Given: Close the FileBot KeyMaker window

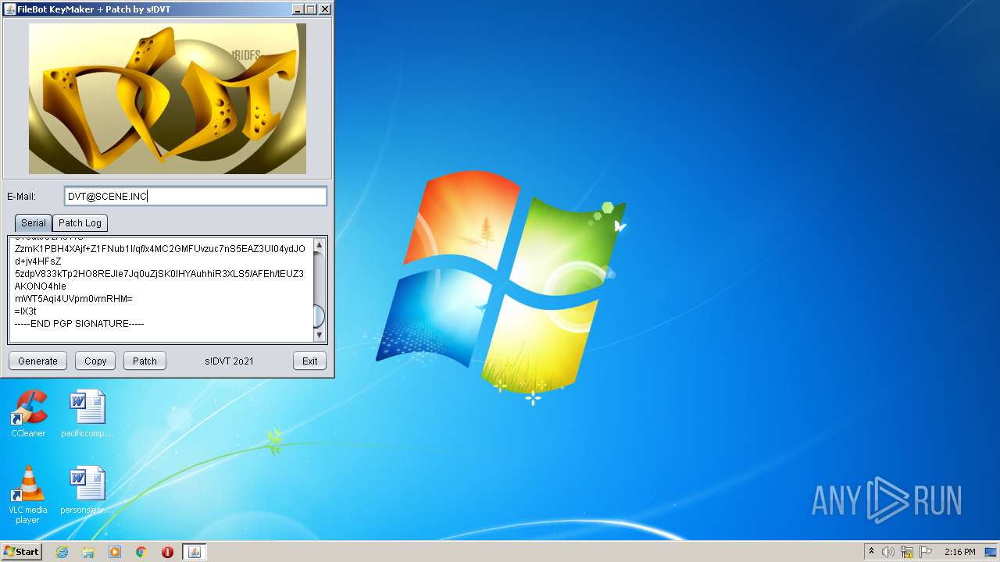Looking at the screenshot, I should (x=325, y=9).
